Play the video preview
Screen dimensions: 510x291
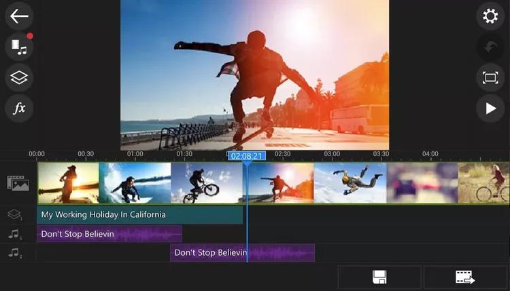pos(490,109)
